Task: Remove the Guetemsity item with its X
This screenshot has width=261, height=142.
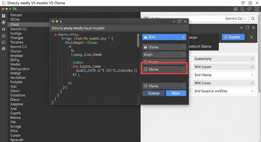Action: [x=252, y=59]
